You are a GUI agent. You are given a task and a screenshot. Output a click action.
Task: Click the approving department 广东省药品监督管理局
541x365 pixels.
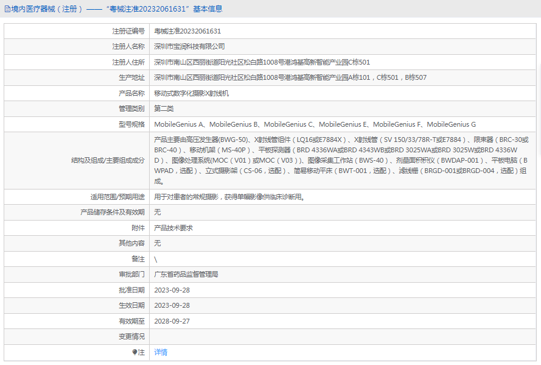pyautogui.click(x=186, y=275)
